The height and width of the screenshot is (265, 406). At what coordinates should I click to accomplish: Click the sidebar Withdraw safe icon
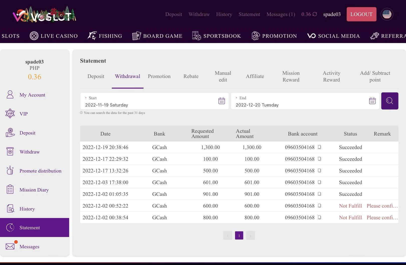10,151
